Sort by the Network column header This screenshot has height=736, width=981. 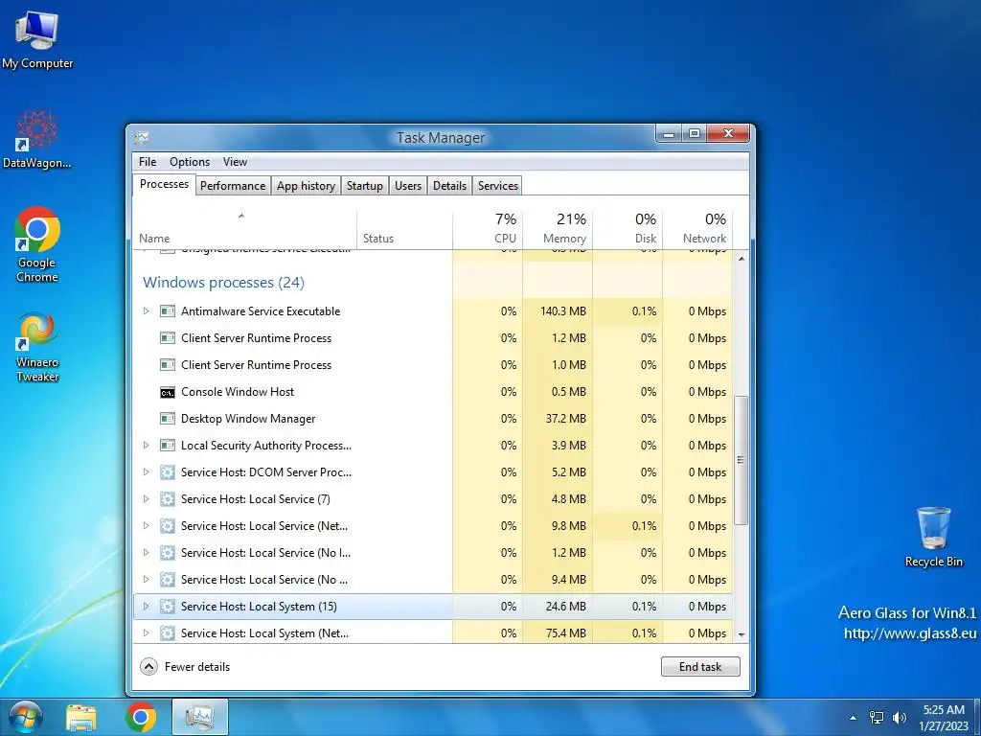697,230
